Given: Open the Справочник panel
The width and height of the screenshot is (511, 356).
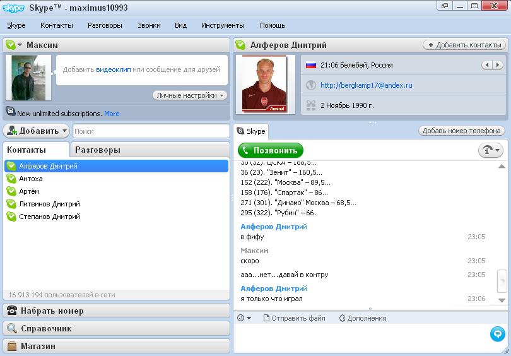Looking at the screenshot, I should [116, 328].
